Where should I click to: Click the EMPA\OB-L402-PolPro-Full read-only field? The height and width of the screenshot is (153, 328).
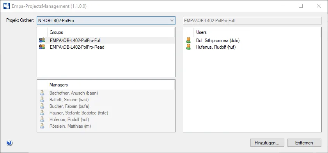pos(252,21)
